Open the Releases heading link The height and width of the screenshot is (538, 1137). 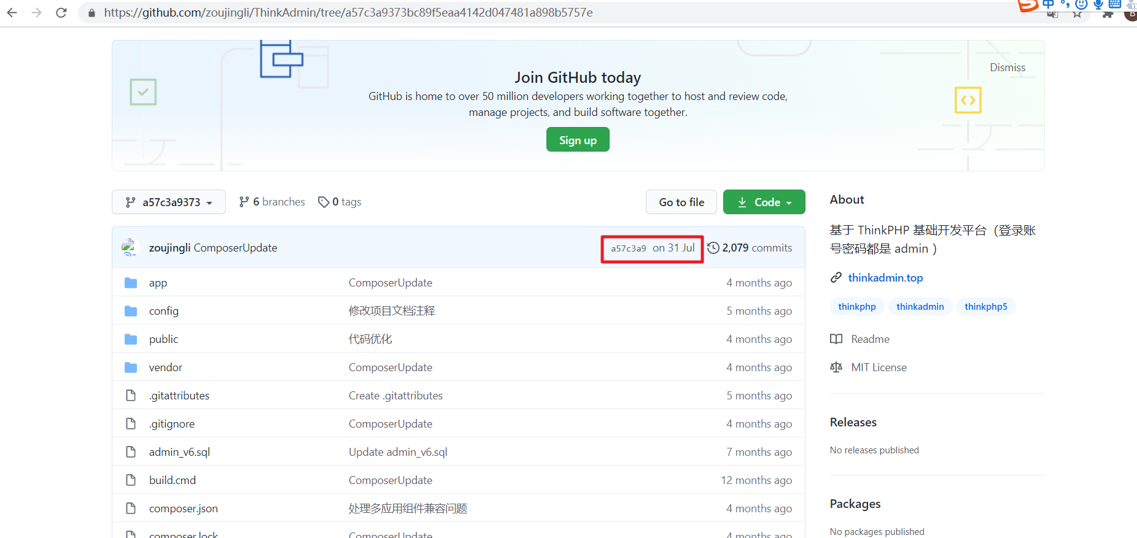pos(853,422)
